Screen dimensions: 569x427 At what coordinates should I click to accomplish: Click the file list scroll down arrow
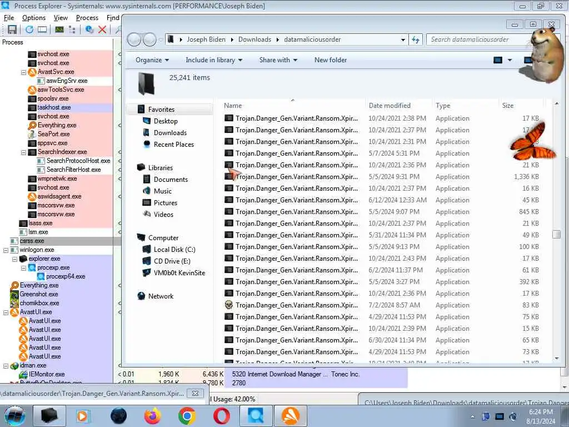pyautogui.click(x=557, y=359)
